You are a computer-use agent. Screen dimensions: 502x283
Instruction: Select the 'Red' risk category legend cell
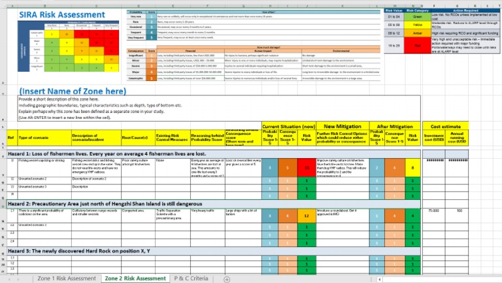click(x=417, y=46)
